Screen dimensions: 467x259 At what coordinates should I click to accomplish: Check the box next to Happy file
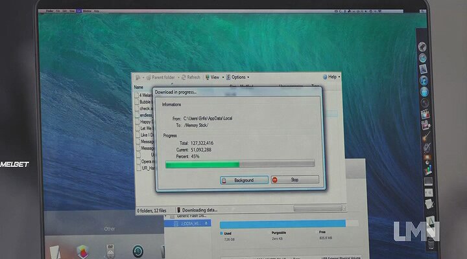(137, 121)
